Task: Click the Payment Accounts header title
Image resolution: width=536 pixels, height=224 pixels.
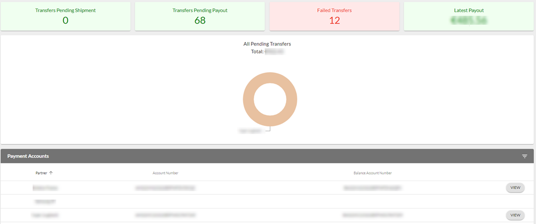Action: (x=28, y=156)
